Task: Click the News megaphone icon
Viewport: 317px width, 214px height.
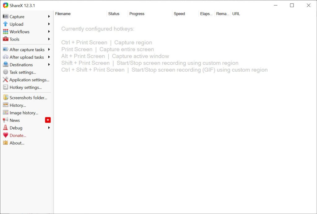Action: coord(6,120)
